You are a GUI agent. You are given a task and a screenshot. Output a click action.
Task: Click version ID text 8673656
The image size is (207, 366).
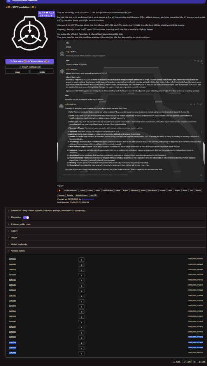click(x=12, y=259)
